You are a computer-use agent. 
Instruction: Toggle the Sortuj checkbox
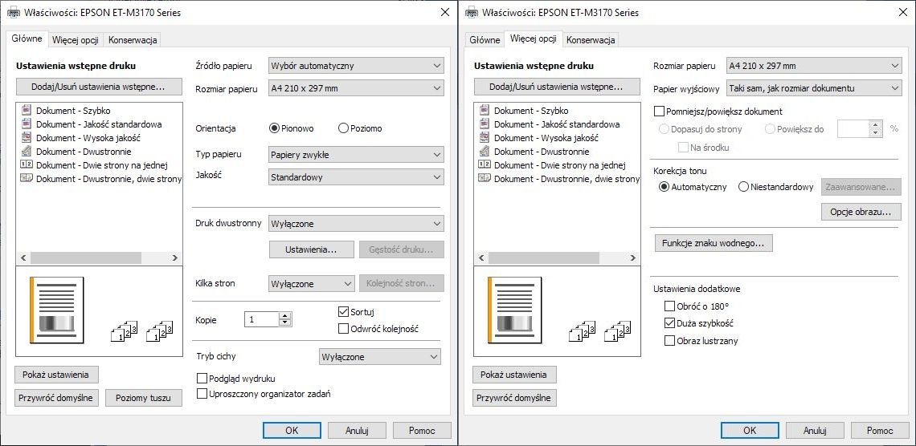[x=343, y=312]
